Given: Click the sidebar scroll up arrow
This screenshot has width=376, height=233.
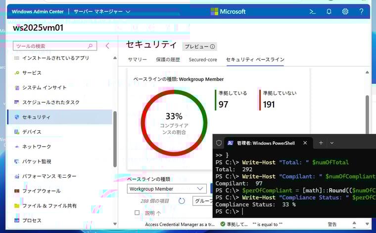Looking at the screenshot, I should [115, 58].
